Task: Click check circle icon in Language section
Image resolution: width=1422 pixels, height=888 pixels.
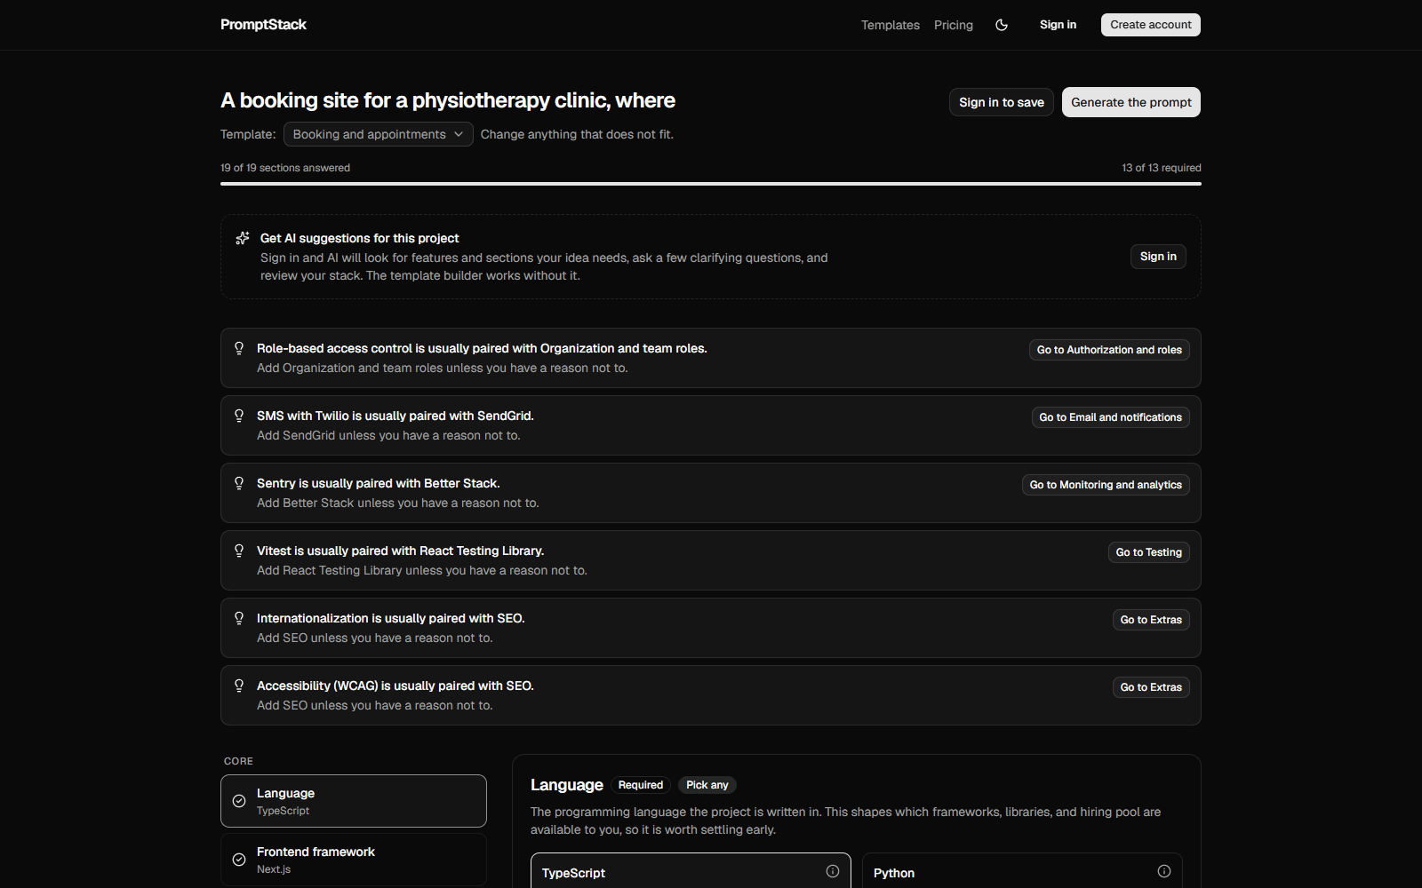Action: [x=239, y=801]
